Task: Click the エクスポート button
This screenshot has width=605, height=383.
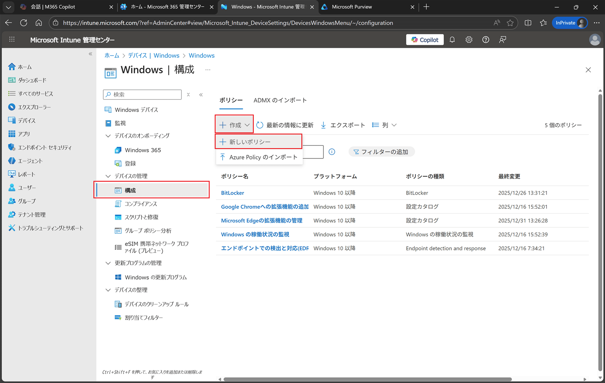Action: pyautogui.click(x=343, y=125)
